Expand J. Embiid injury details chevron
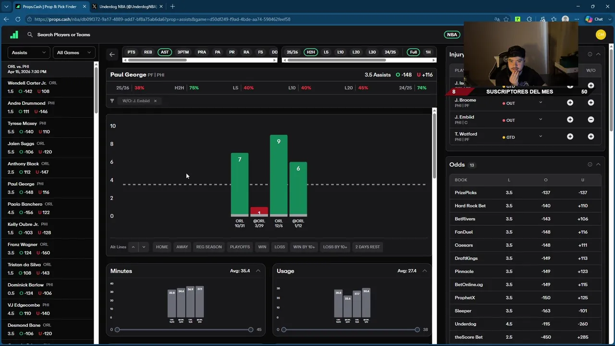Viewport: 615px width, 346px height. [541, 119]
